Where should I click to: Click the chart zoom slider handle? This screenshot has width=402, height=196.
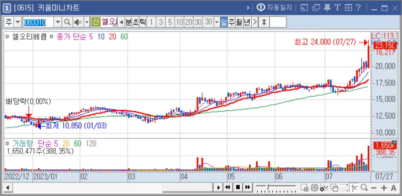point(268,187)
